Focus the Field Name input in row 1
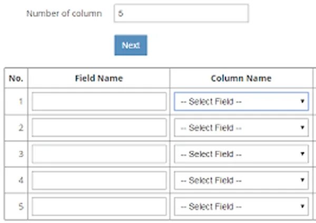Screen dimensions: 316x223 pos(99,102)
